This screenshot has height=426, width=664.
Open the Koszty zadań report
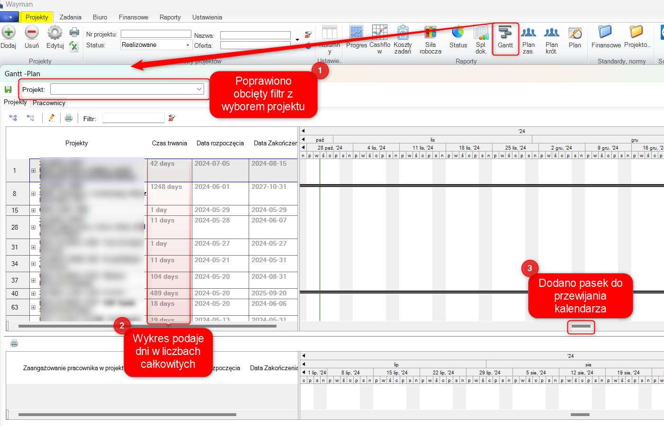(x=403, y=32)
